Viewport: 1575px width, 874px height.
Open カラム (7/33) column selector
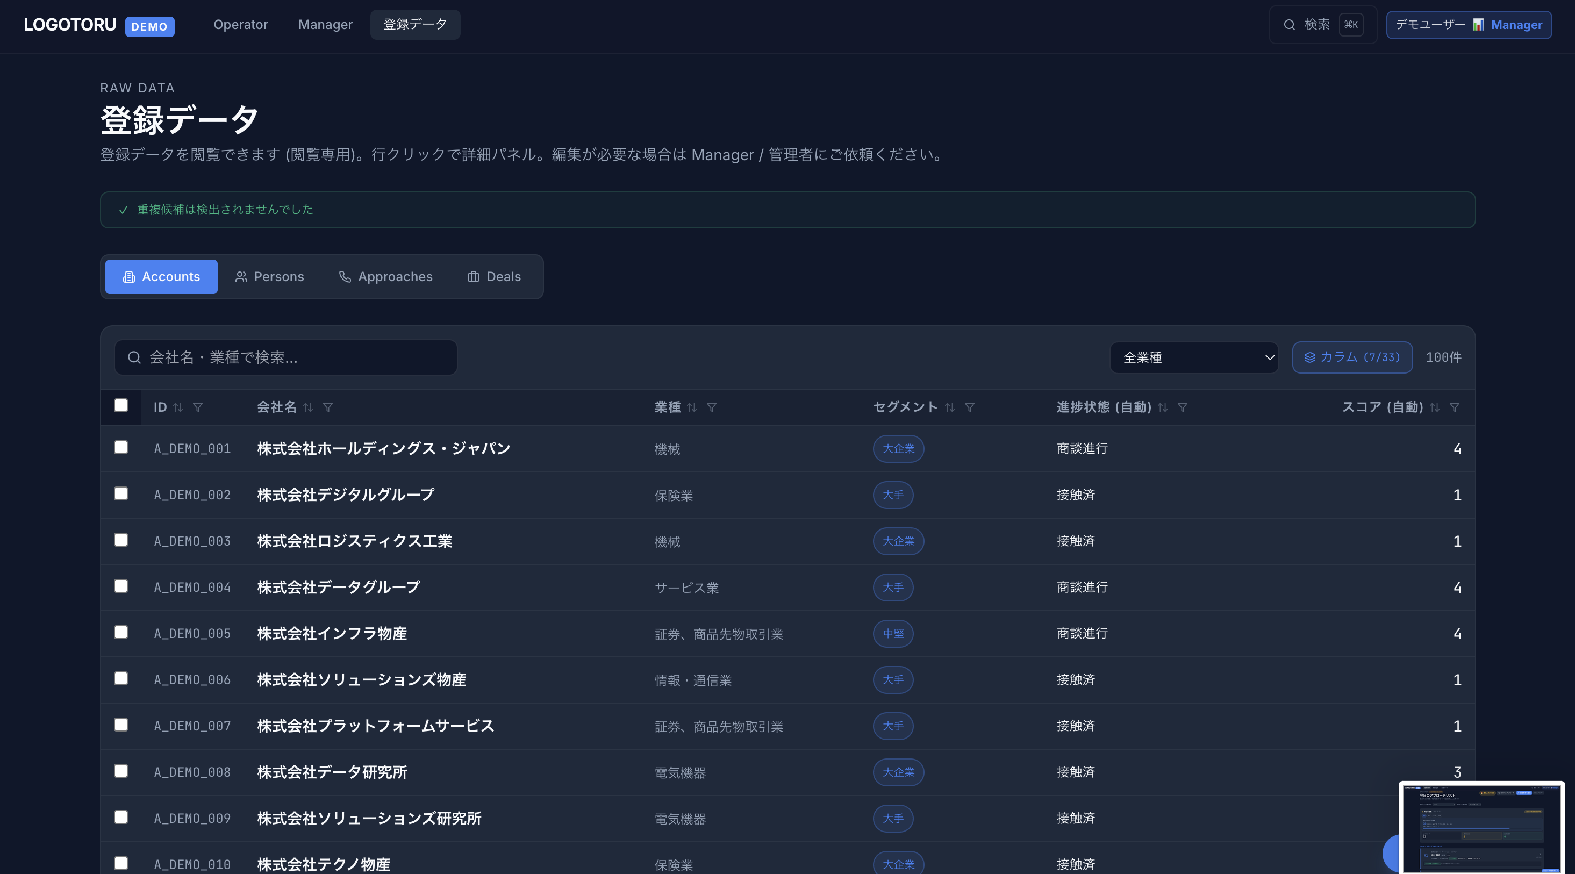tap(1352, 357)
